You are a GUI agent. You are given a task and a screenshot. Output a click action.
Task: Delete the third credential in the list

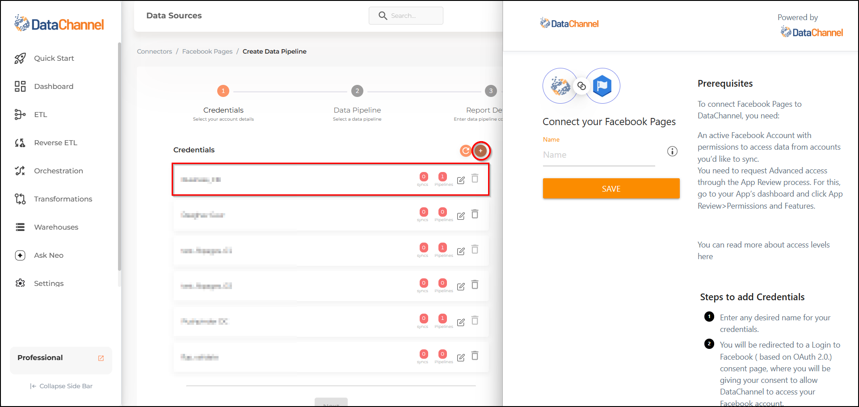(475, 249)
